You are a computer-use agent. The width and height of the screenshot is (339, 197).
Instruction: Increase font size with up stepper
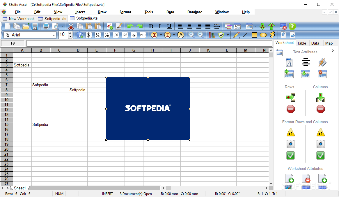[x=70, y=33]
